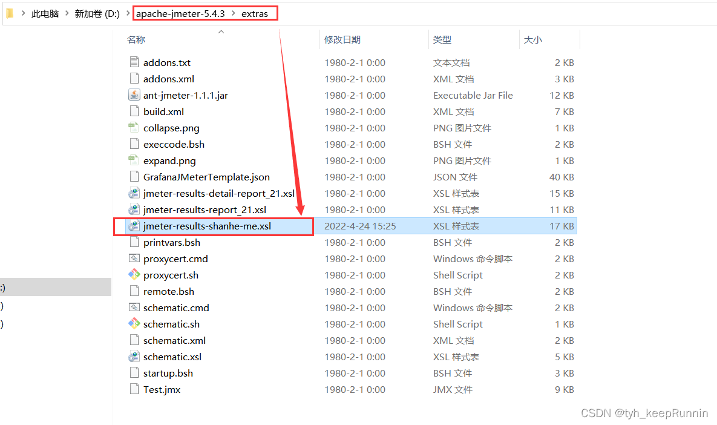Select file name addons.xml
Screen dimensions: 717x425
pos(169,79)
